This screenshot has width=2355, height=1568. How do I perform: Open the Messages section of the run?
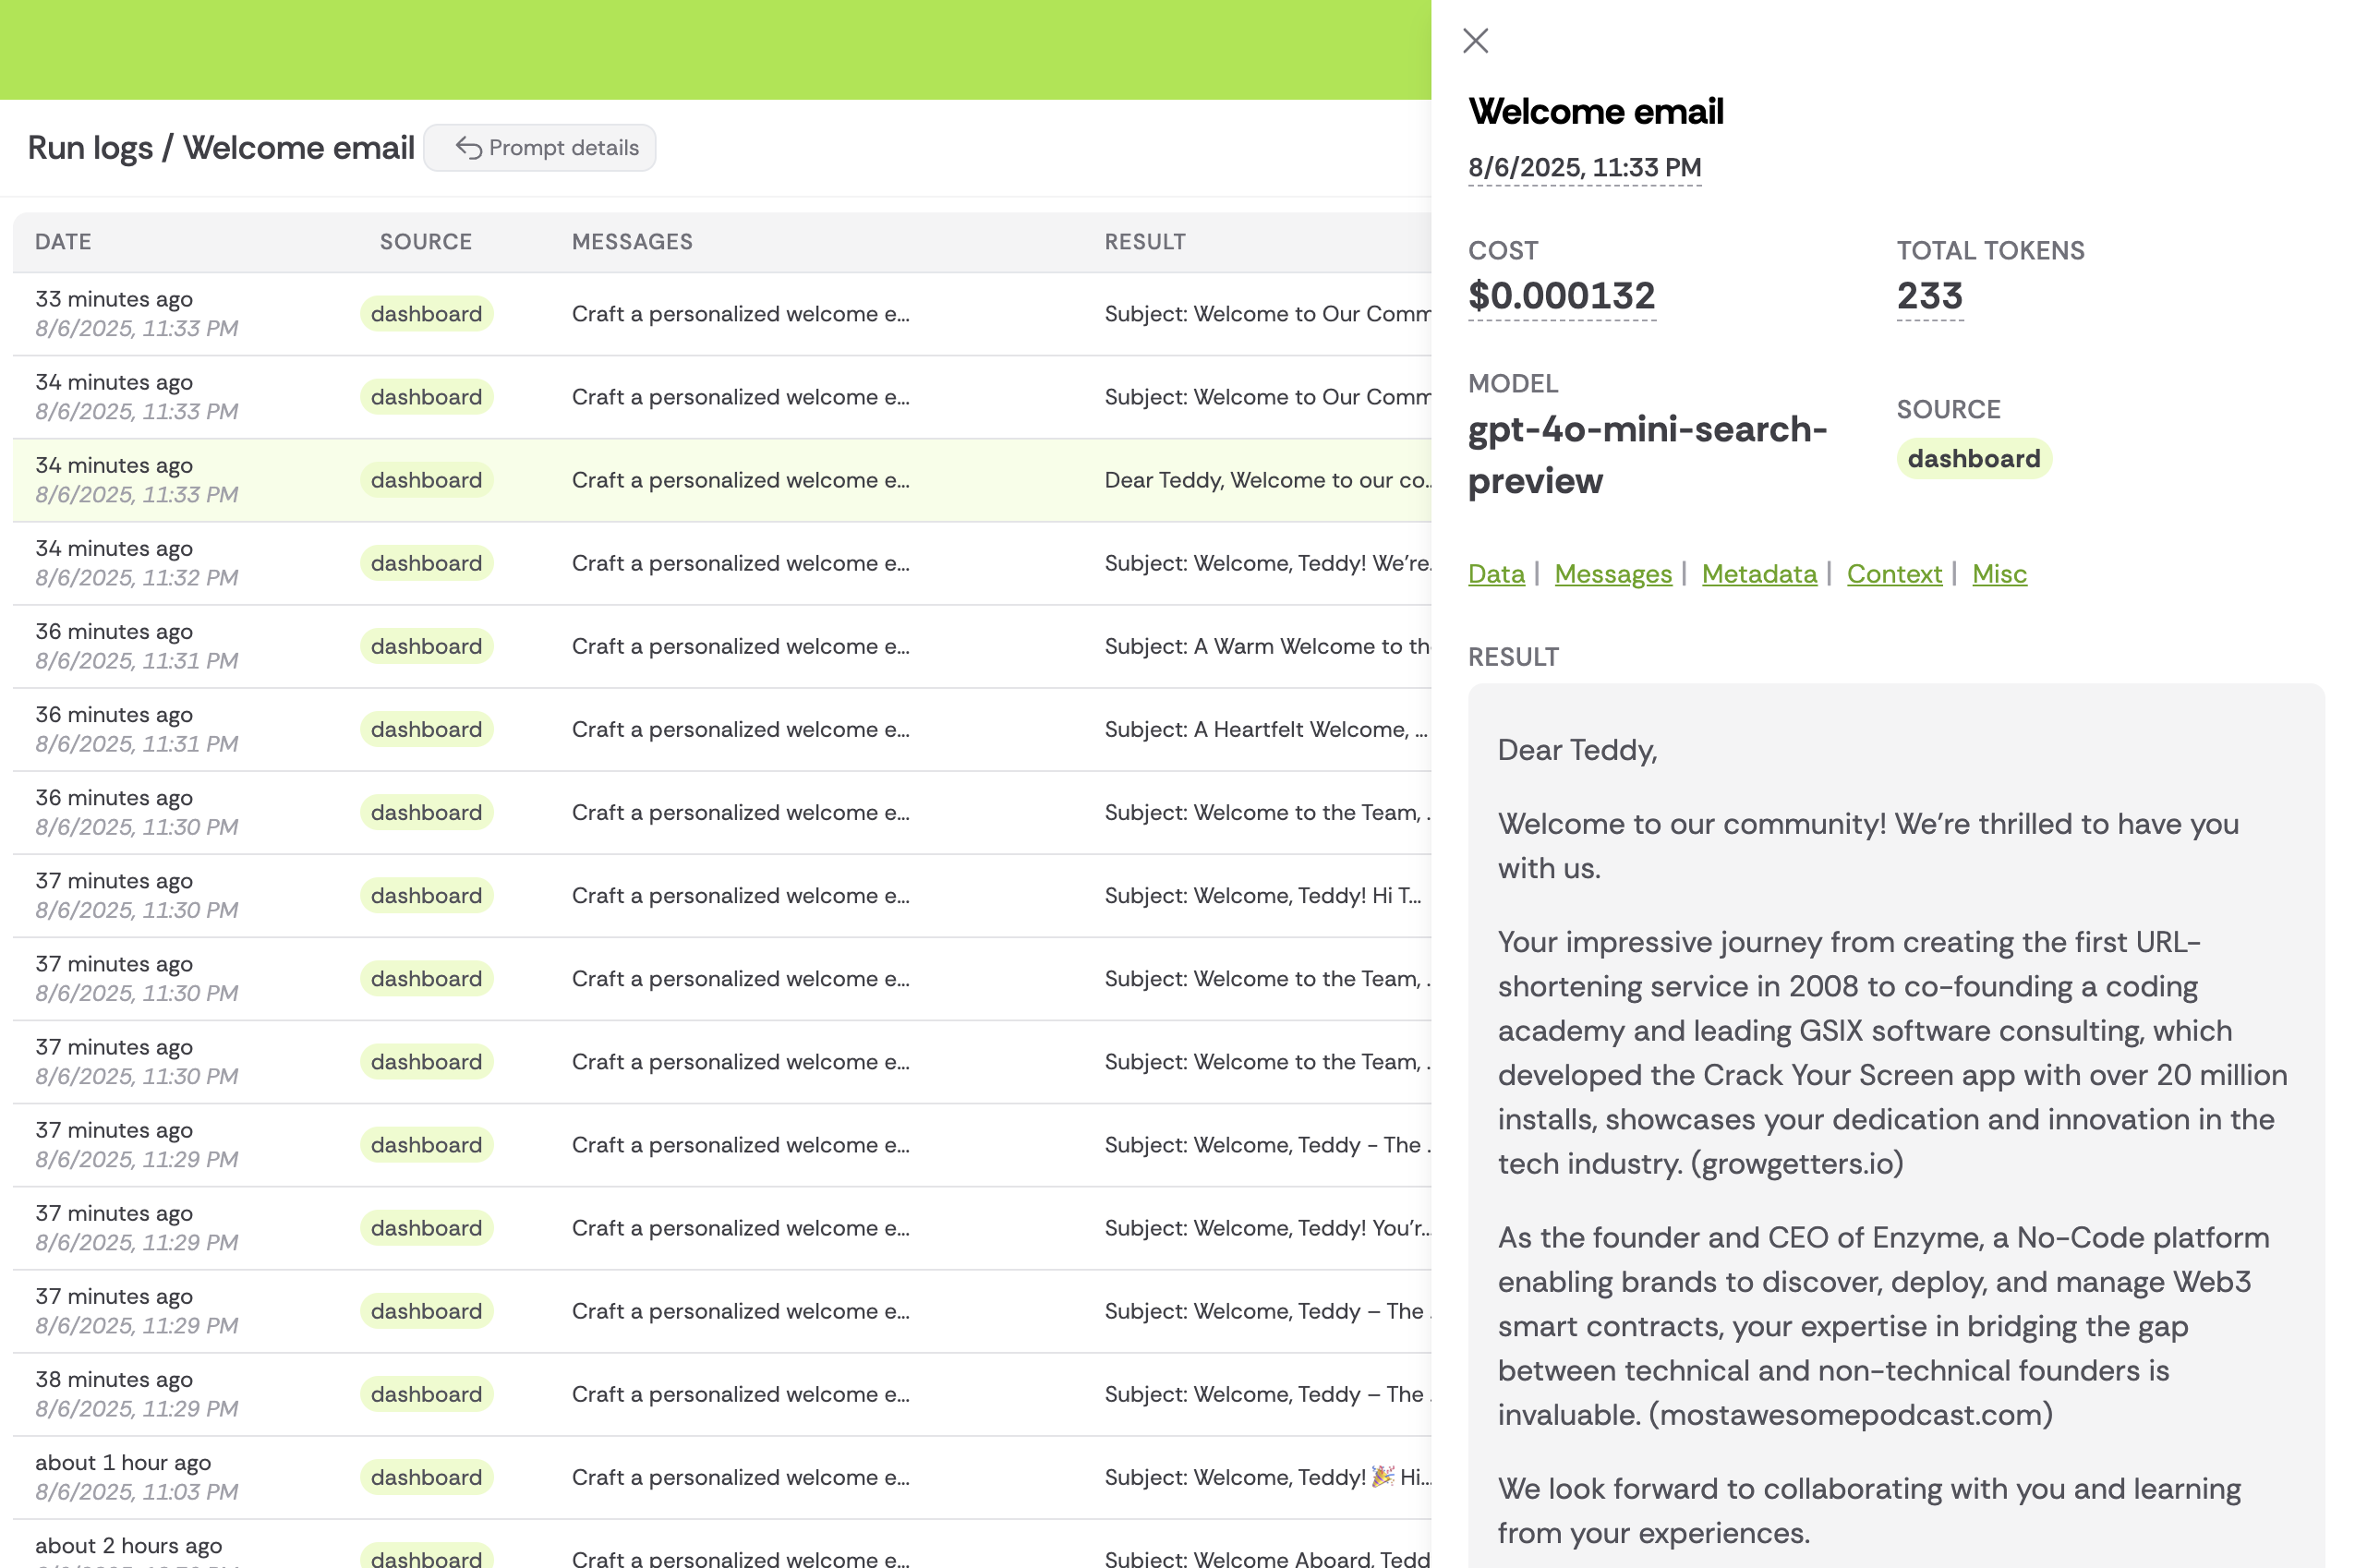pos(1612,573)
